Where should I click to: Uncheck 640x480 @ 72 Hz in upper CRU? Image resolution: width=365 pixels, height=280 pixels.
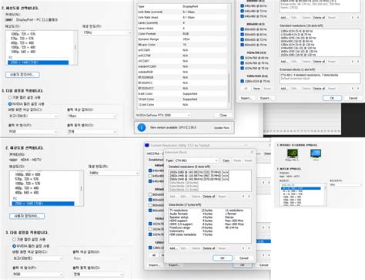243,11
